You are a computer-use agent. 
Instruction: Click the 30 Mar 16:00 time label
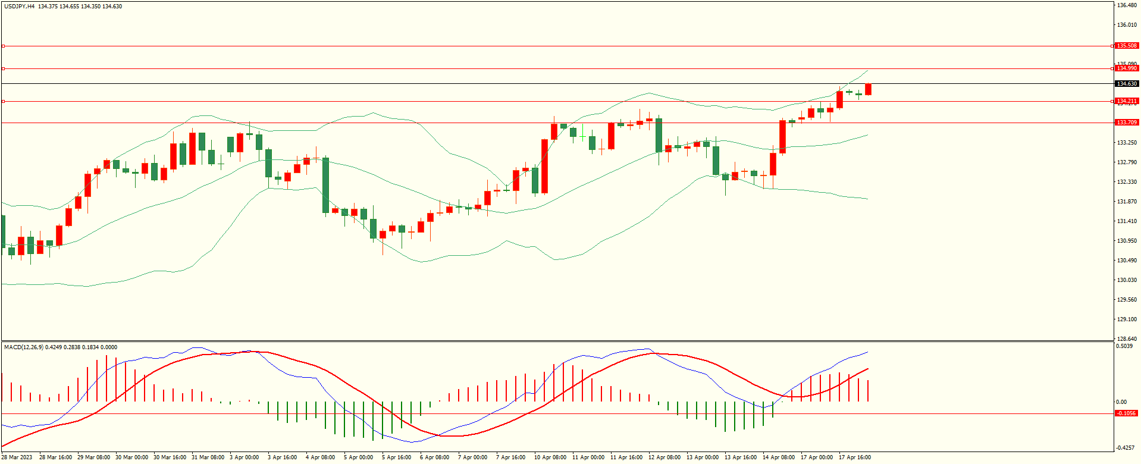[170, 457]
